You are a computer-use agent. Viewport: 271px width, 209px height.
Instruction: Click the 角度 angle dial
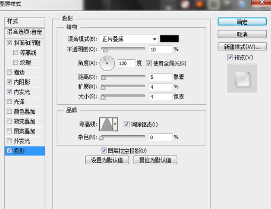pos(107,63)
